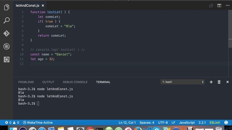Click the errors count icon in the status bar
232x130 pixels.
(8, 123)
